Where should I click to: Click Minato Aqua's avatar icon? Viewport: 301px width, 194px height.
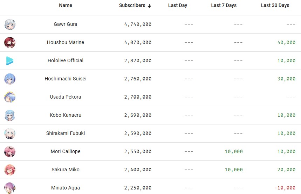pyautogui.click(x=10, y=188)
